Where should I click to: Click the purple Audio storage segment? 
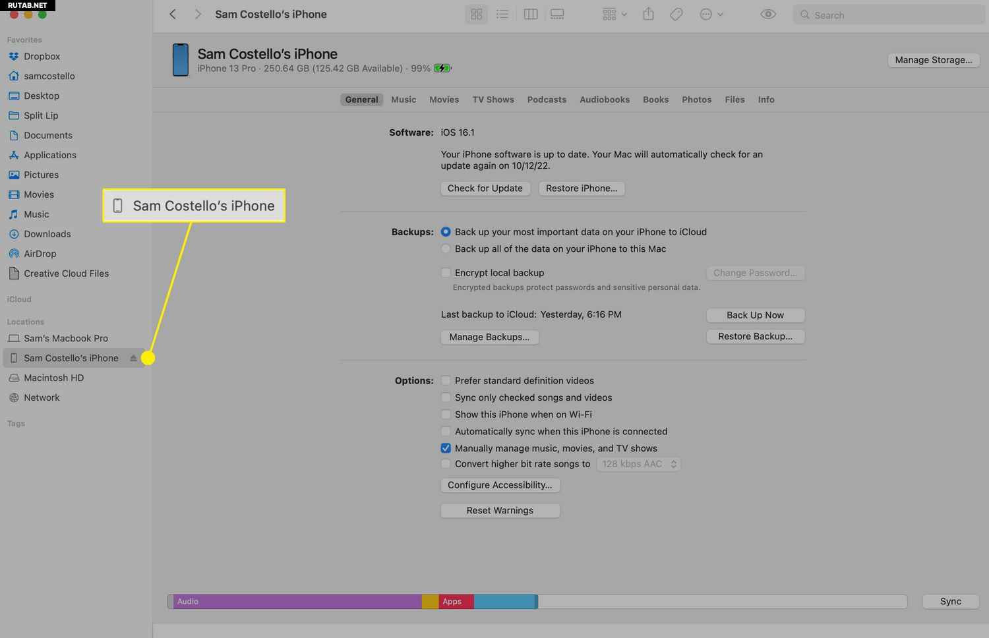coord(297,601)
